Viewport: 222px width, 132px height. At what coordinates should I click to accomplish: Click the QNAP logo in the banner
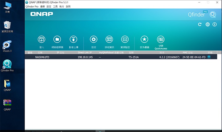click(42, 14)
